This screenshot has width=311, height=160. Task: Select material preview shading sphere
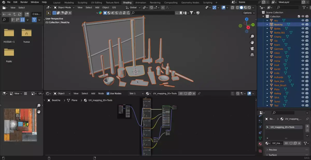(245, 8)
